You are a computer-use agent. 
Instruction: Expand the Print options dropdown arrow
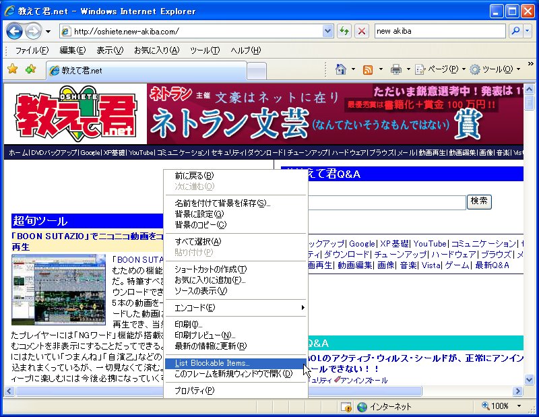(x=409, y=69)
